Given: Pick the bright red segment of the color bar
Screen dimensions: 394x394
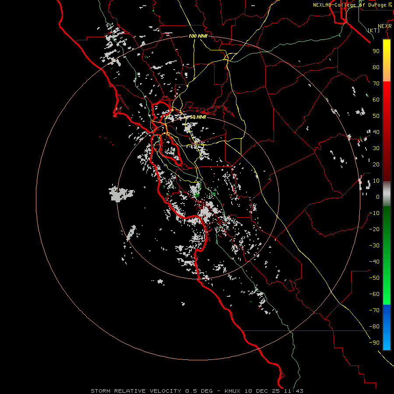Looking at the screenshot, I should pyautogui.click(x=387, y=92).
